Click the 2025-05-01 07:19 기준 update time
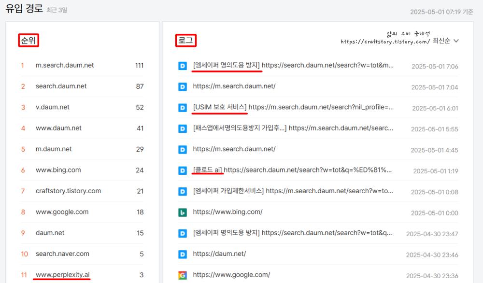This screenshot has width=483, height=283. click(x=442, y=12)
